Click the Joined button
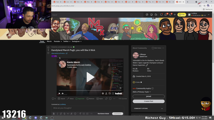 [148, 96]
